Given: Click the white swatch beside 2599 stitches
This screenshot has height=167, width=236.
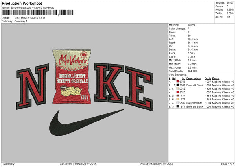Looking at the screenshot, I should (177, 103).
